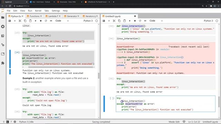Restart and run all in left notebook
The image size is (221, 124).
(51, 21)
